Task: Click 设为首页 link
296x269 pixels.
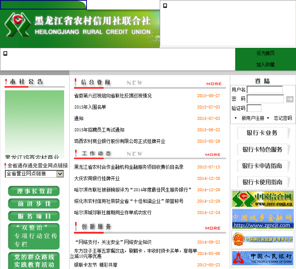Action: 265,53
